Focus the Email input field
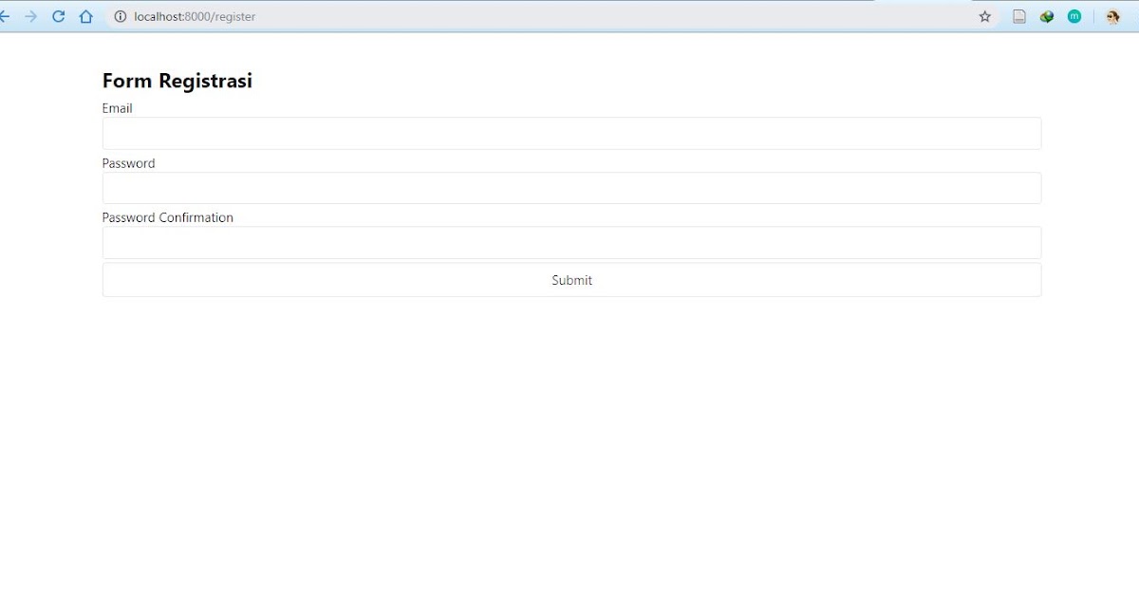This screenshot has height=598, width=1139. click(569, 133)
